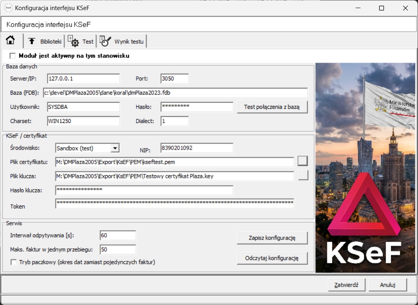Minimize the configuration window
418x305 pixels.
point(358,8)
